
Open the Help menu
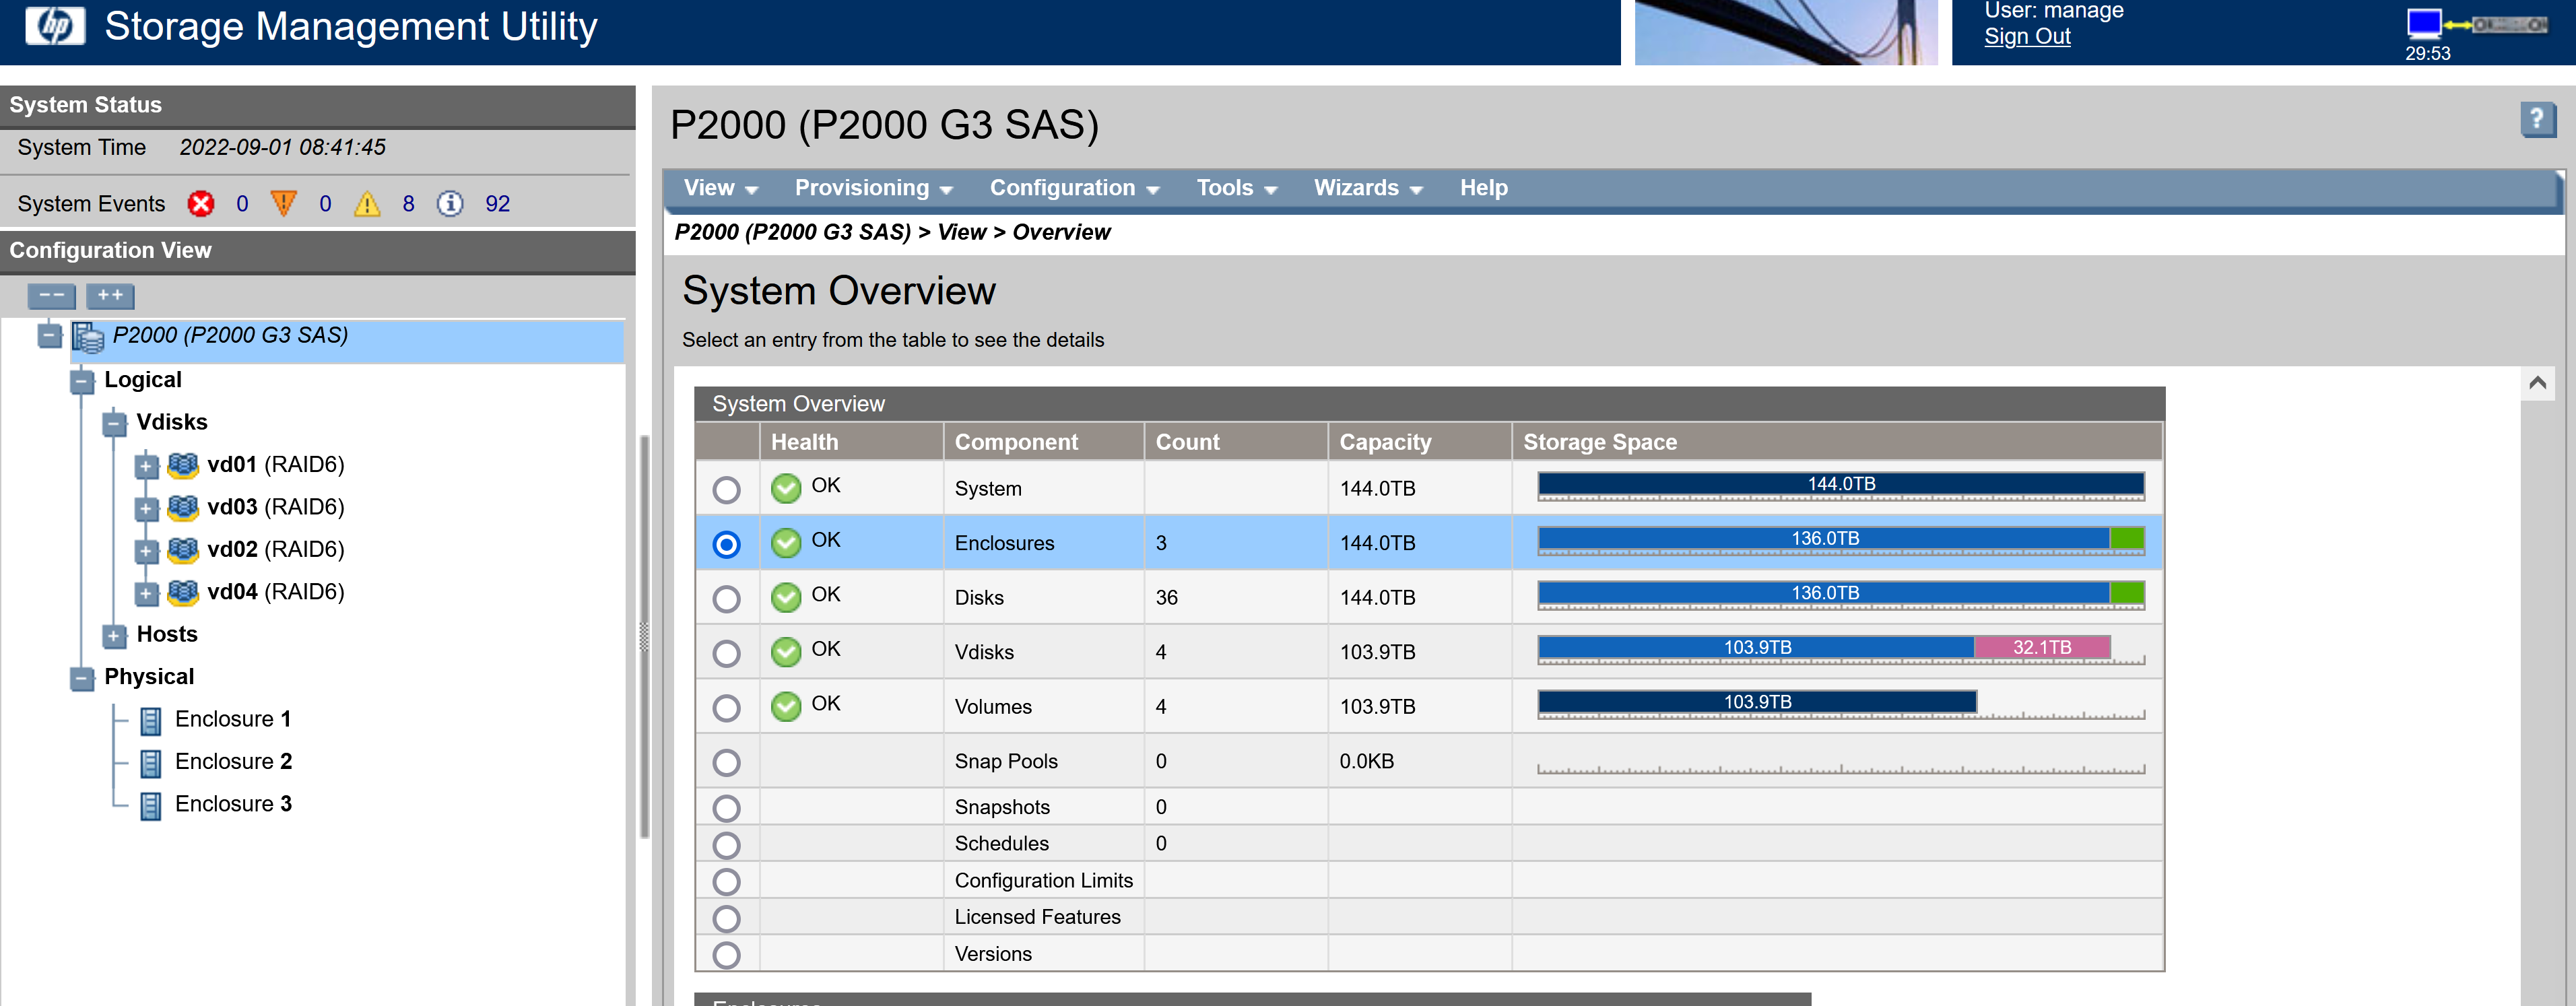pos(1483,188)
